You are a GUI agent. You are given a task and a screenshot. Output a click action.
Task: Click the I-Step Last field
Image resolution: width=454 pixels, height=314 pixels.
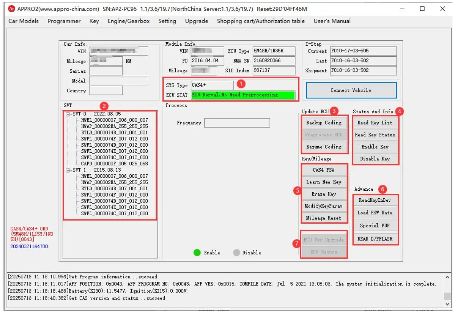click(x=363, y=61)
